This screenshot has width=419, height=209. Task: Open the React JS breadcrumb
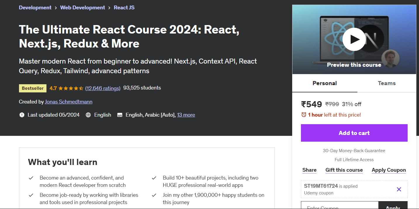[x=124, y=8]
